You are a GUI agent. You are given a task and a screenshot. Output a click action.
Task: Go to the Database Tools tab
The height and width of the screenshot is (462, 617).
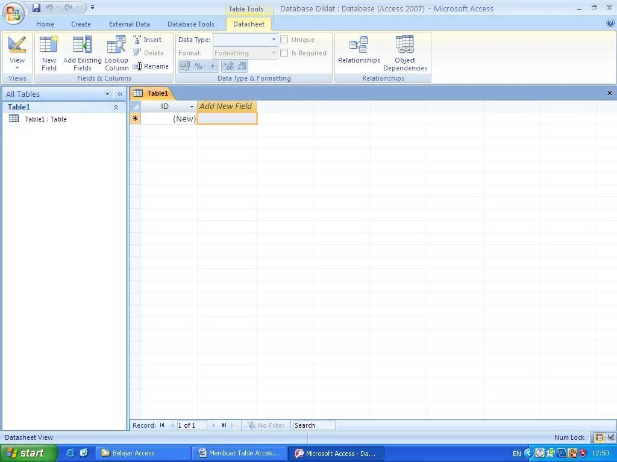191,24
